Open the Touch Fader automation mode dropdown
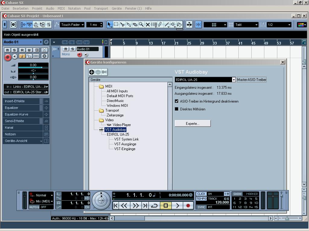Viewport: 309px width, 231px height. tap(72, 25)
